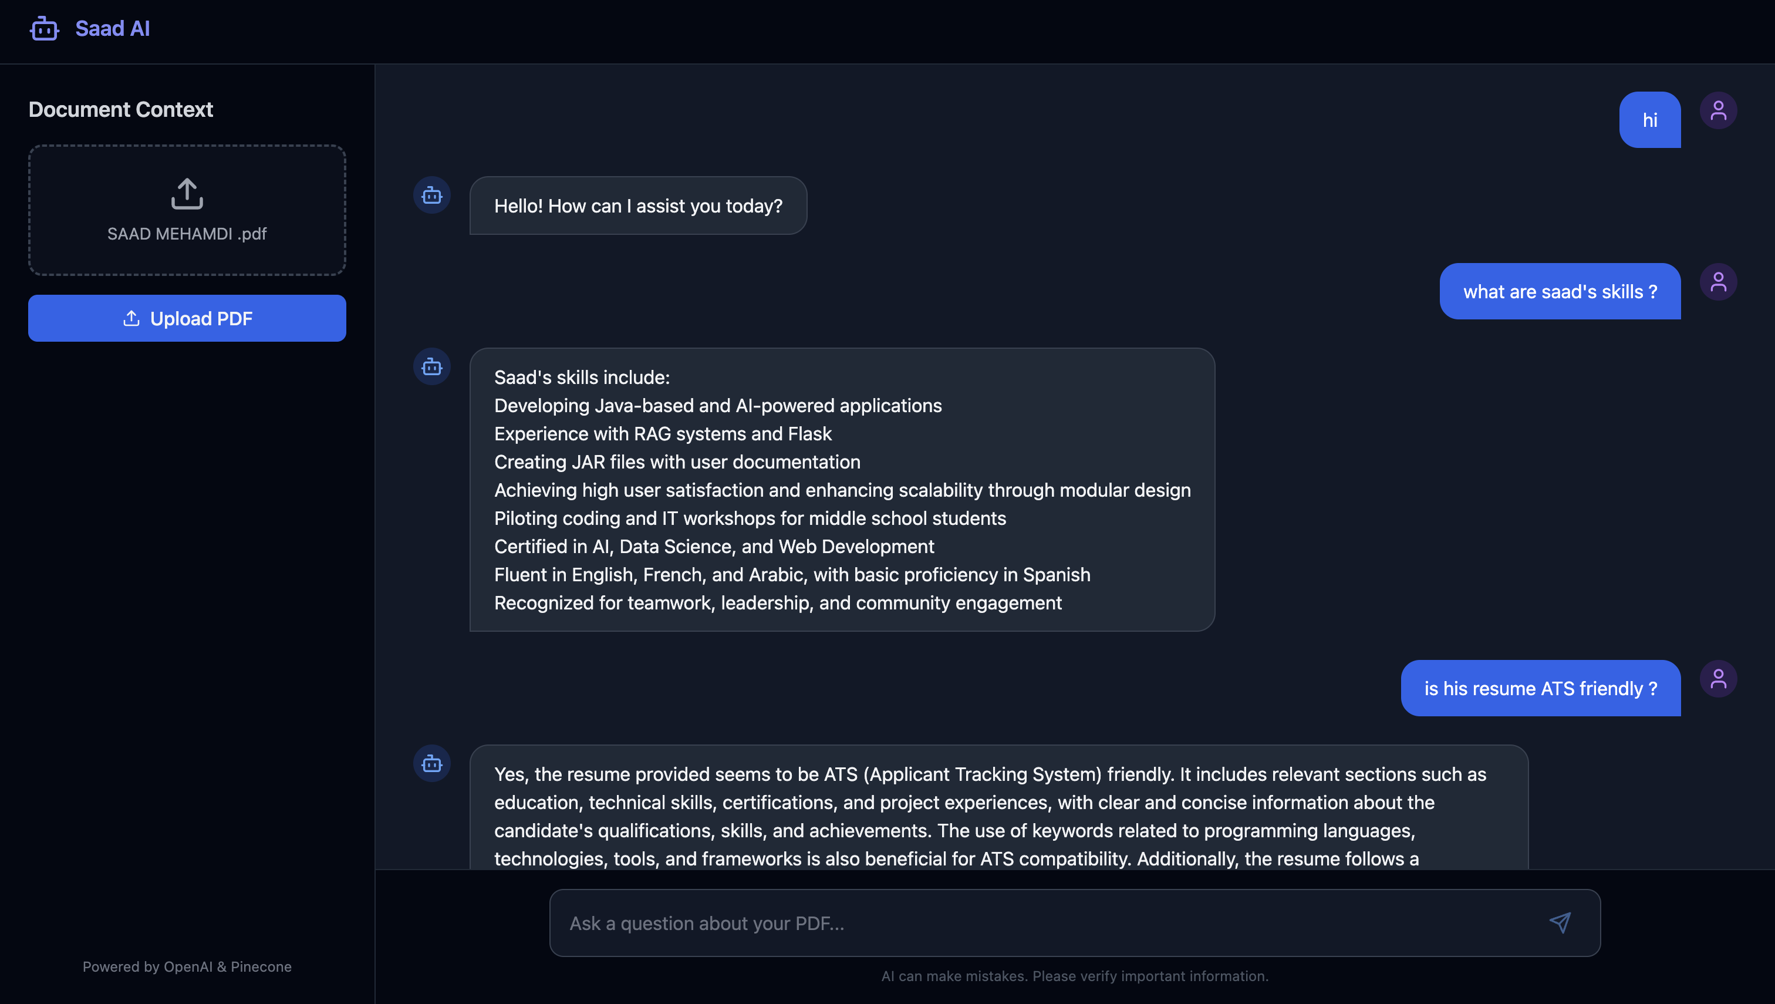The image size is (1775, 1004).
Task: Click the bot avatar beside the ATS reply
Action: pyautogui.click(x=431, y=763)
